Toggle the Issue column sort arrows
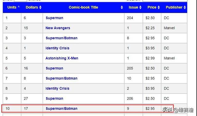This screenshot has height=116, width=197. tap(140, 7)
